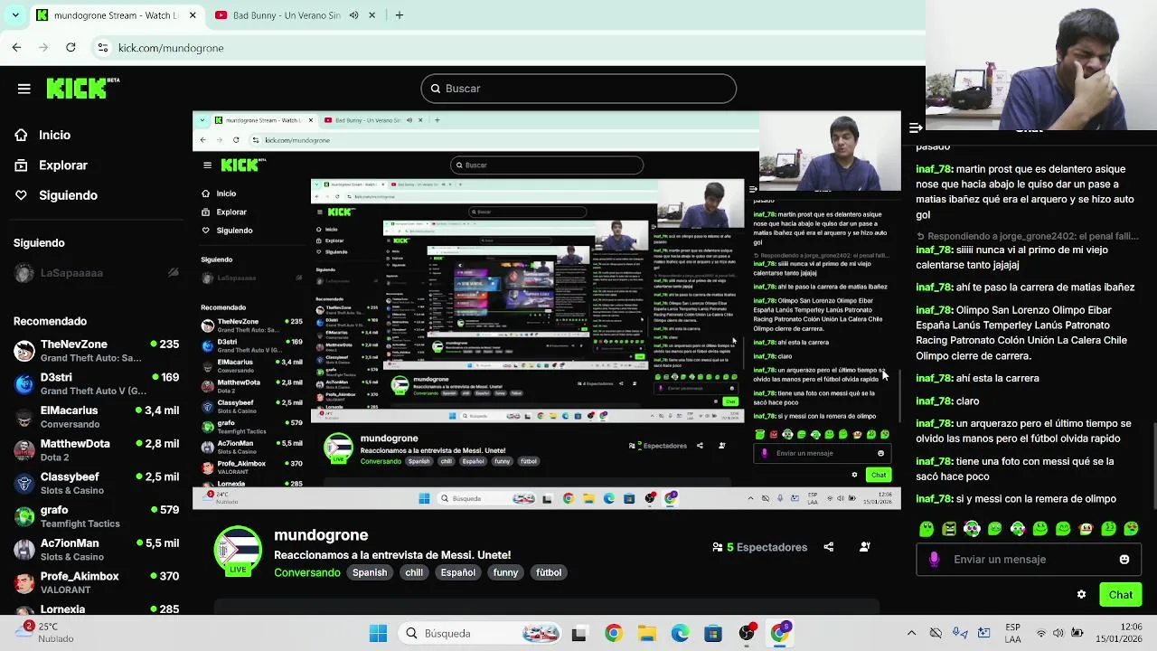Open site info icon in address bar

click(x=103, y=48)
